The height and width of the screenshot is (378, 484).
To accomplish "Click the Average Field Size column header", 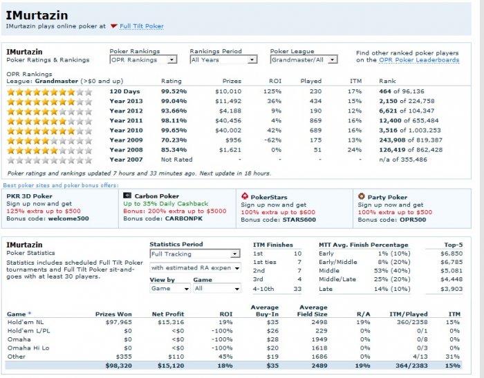I will pos(312,311).
